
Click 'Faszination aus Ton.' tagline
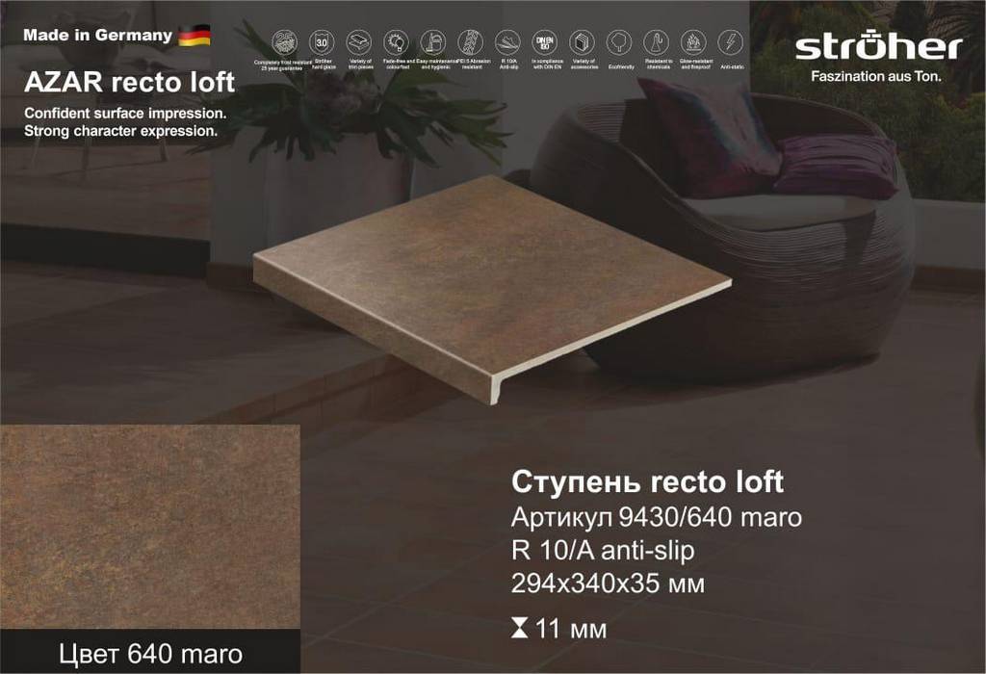coord(876,77)
